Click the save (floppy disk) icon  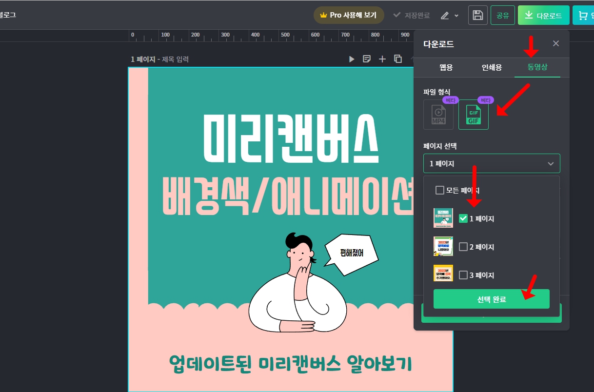click(x=478, y=15)
